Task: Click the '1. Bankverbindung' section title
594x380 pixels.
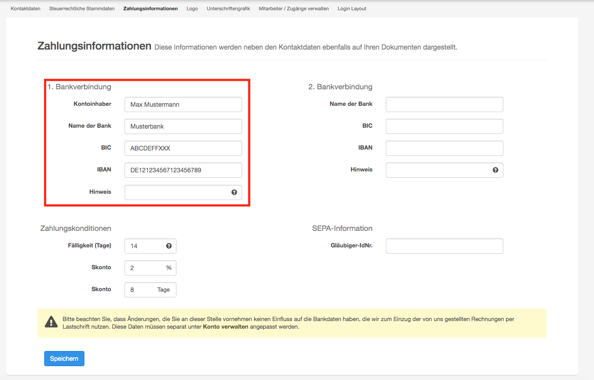Action: click(x=79, y=87)
